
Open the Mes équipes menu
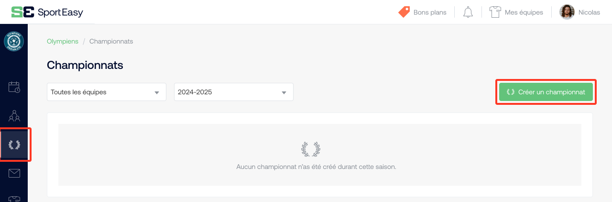tap(516, 12)
